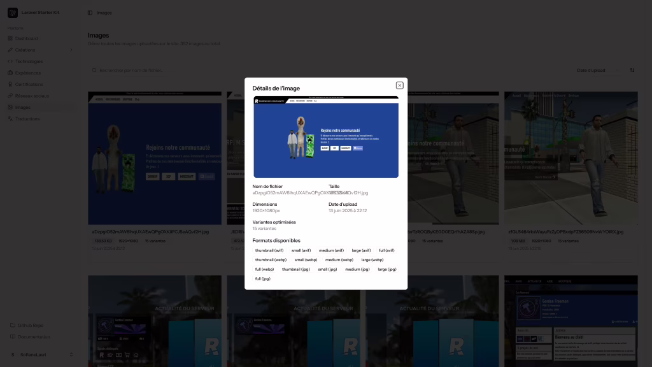The image size is (652, 367).
Task: Click the file name under "Nom de fichier"
Action: coord(310,193)
